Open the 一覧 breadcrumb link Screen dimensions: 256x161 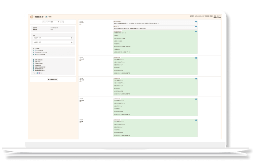point(46,17)
